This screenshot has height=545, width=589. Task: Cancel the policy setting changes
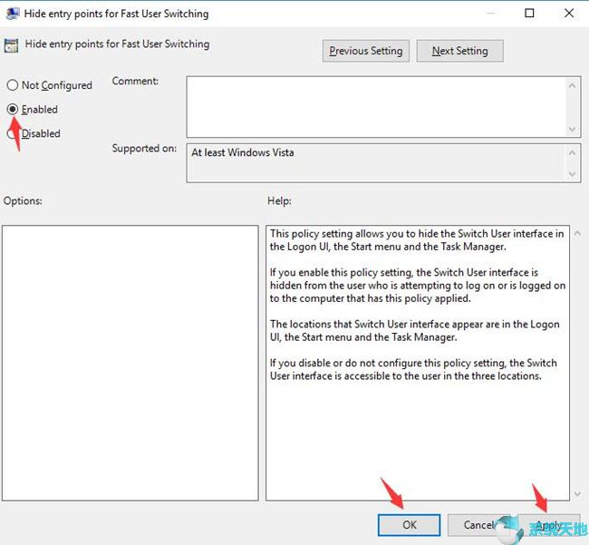coord(478,525)
